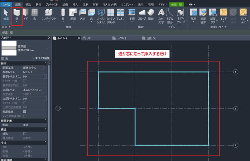
Task: Toggle the 部屋境界 checkbox
Action: (25, 111)
